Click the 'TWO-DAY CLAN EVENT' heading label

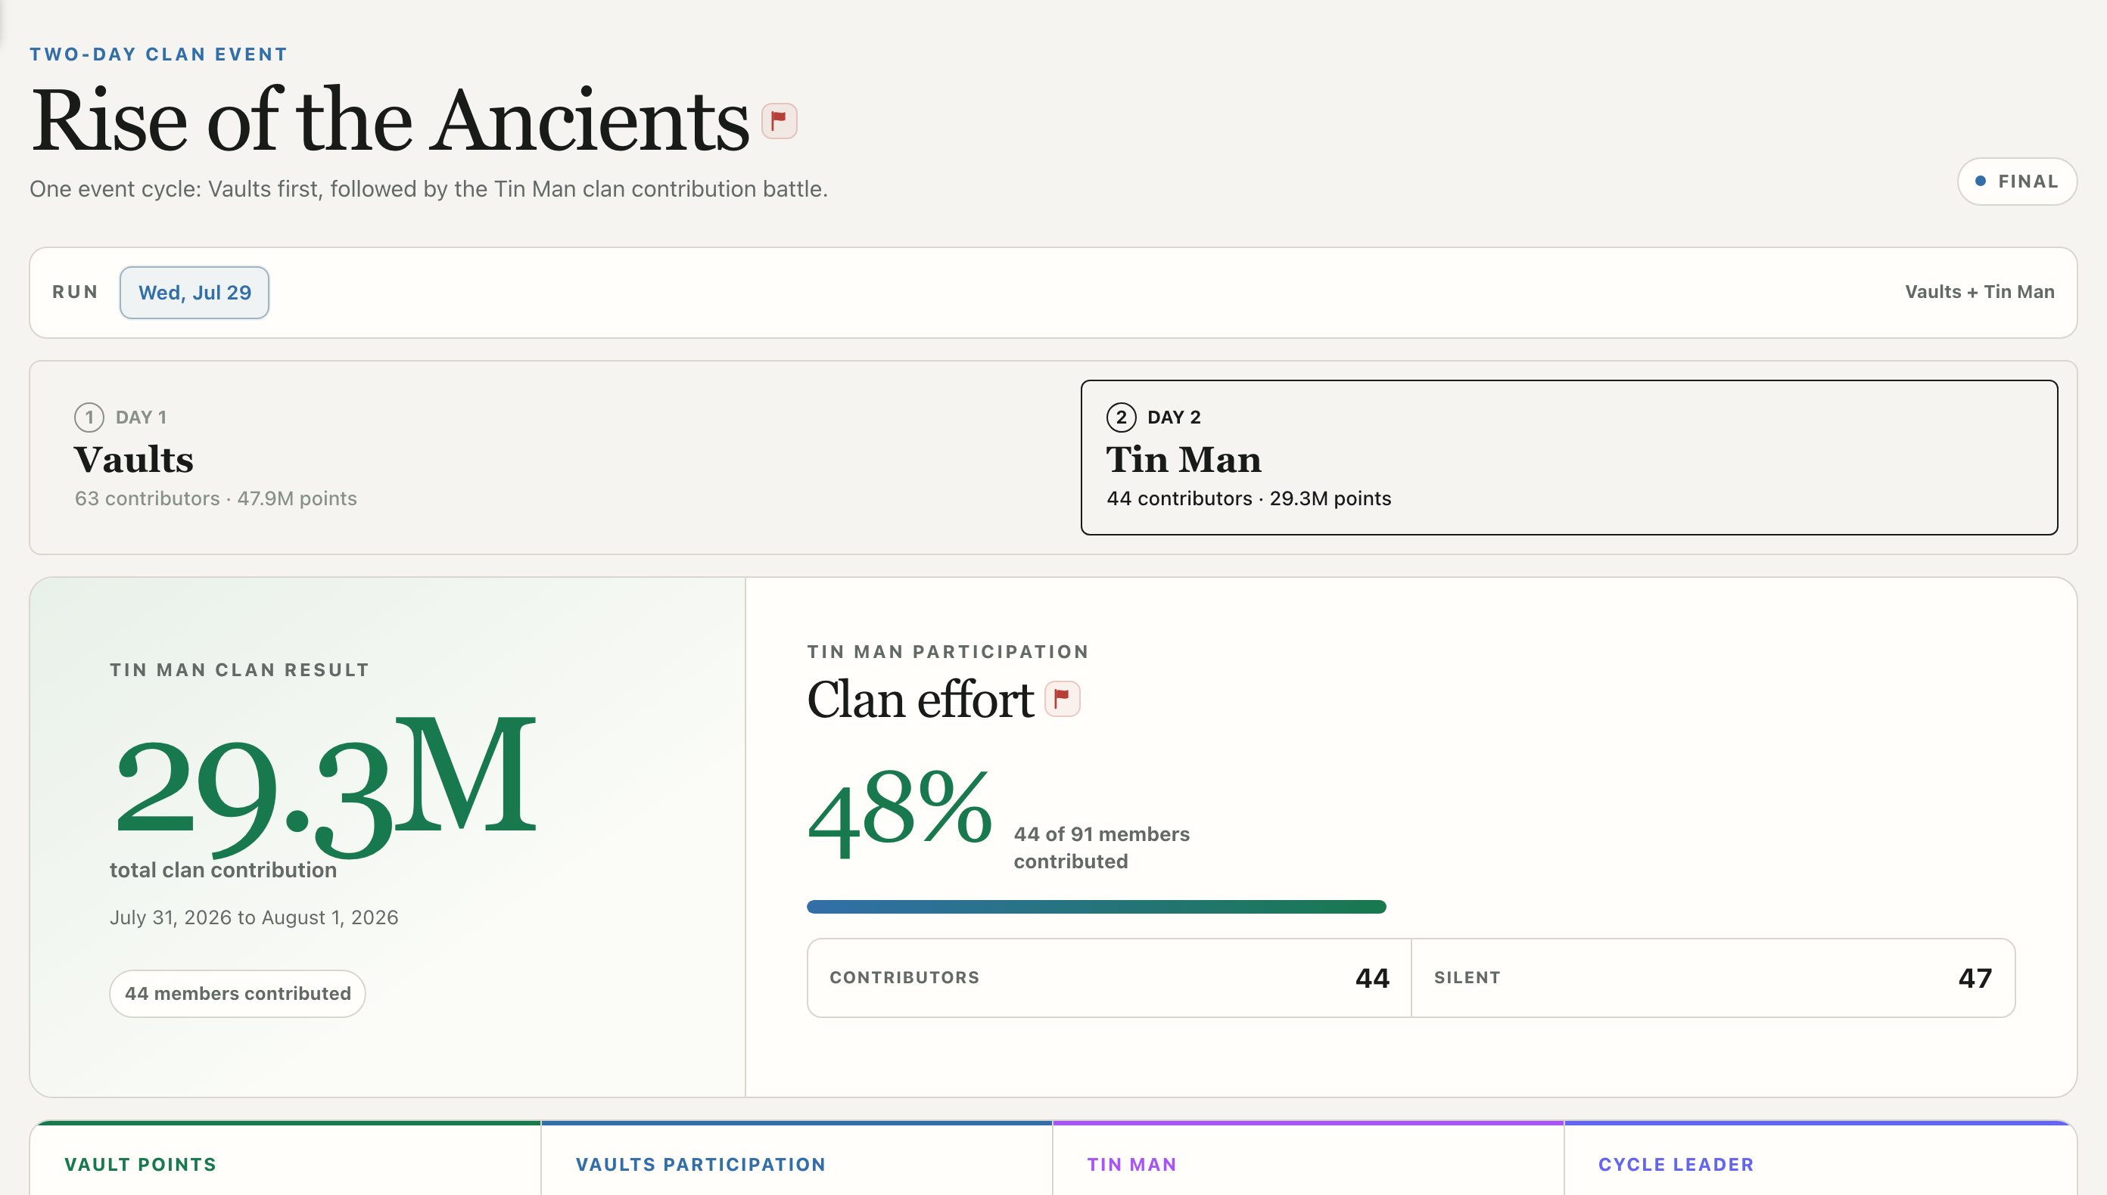click(x=158, y=54)
